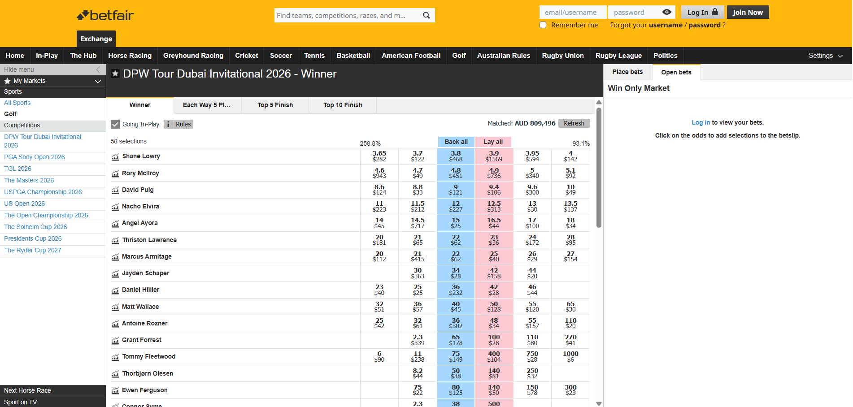Switch to the Each Way 5 Places tab
The image size is (853, 407).
pos(207,105)
